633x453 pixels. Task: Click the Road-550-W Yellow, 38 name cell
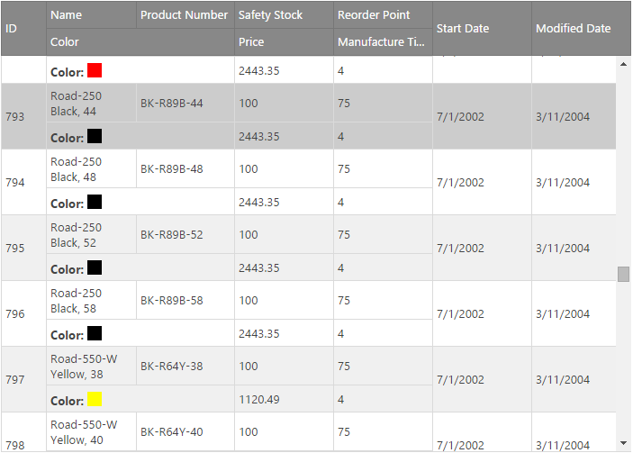[91, 367]
